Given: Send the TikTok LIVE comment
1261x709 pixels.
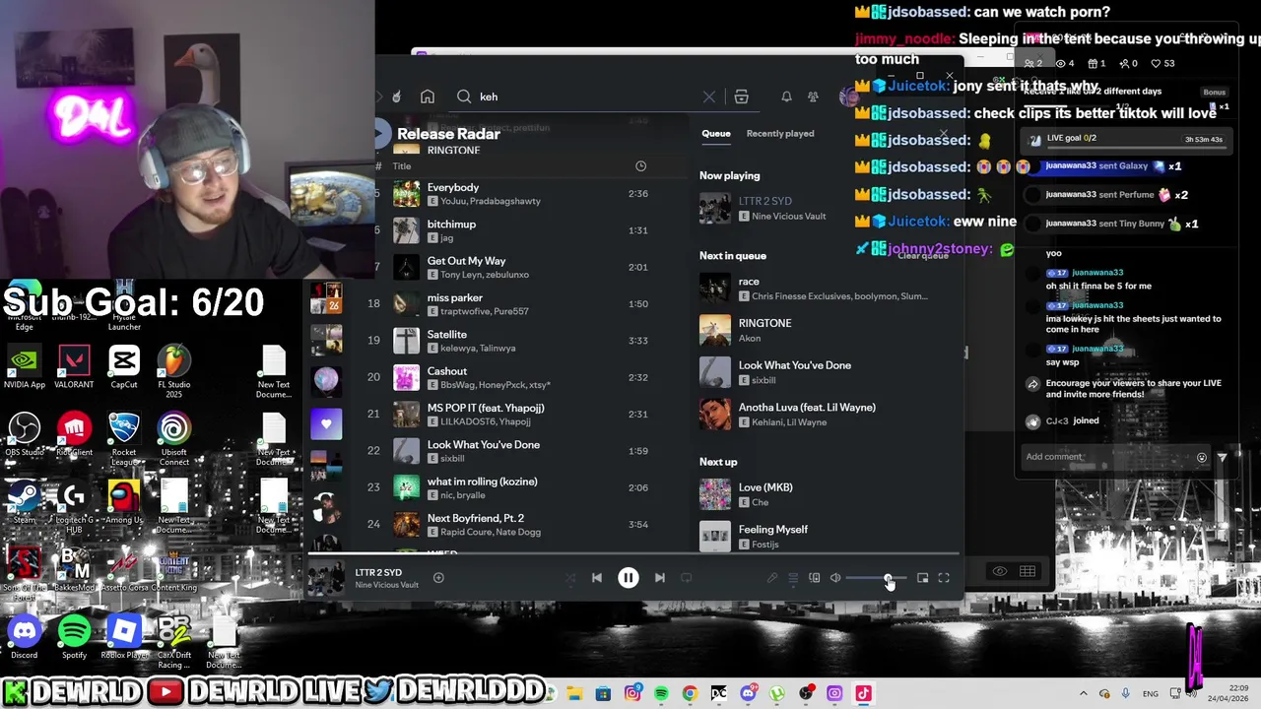Looking at the screenshot, I should [x=1223, y=457].
